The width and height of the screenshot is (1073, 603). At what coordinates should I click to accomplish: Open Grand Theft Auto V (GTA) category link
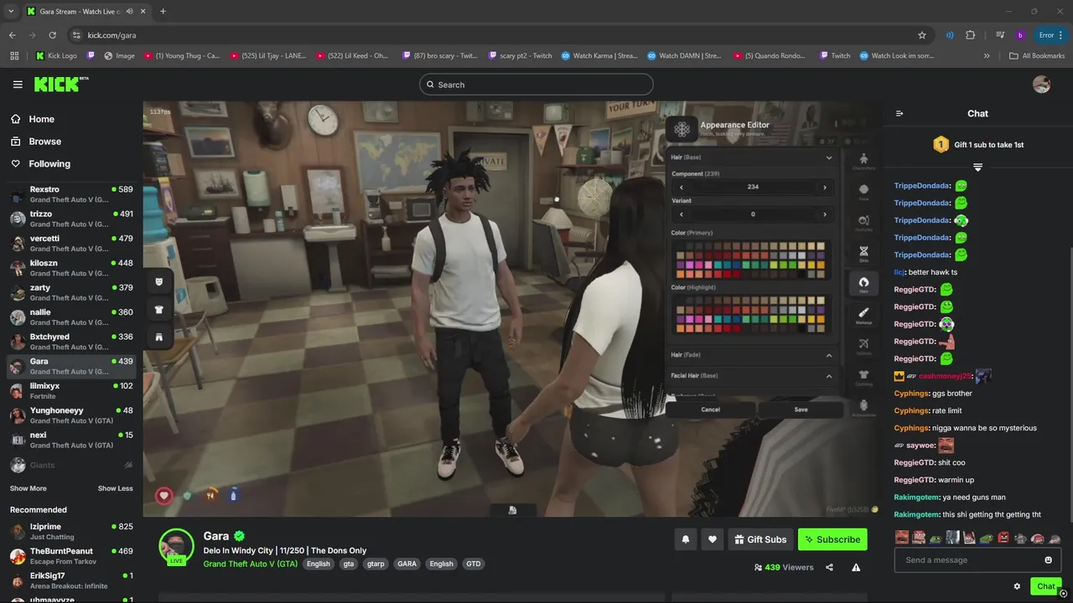click(251, 564)
